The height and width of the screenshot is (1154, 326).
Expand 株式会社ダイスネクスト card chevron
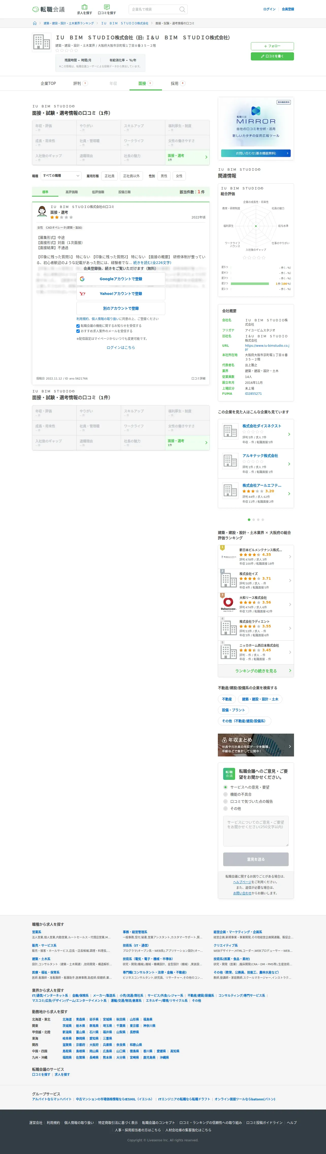point(289,434)
